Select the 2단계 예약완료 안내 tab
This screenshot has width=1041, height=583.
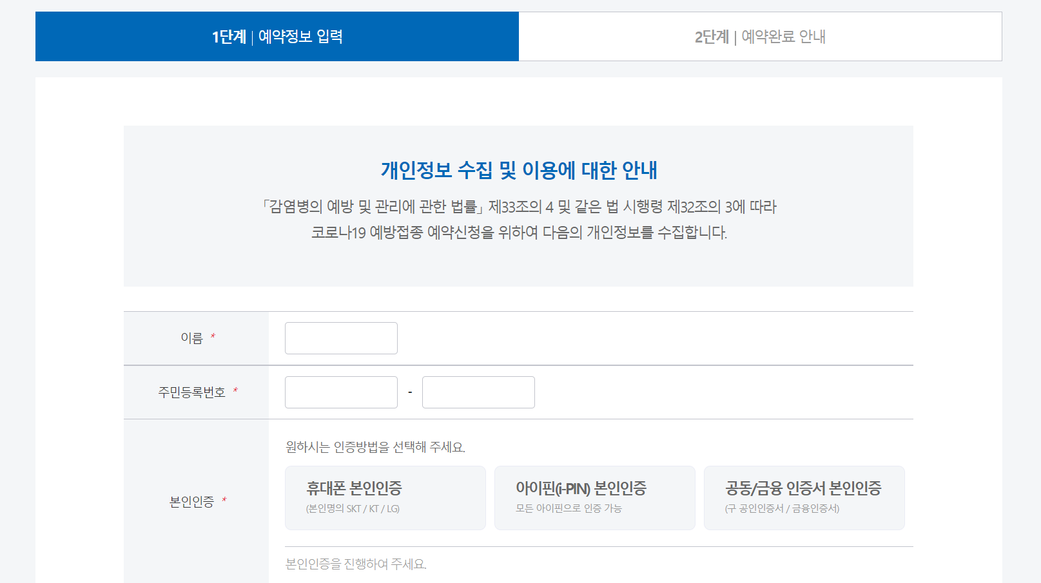pos(760,36)
